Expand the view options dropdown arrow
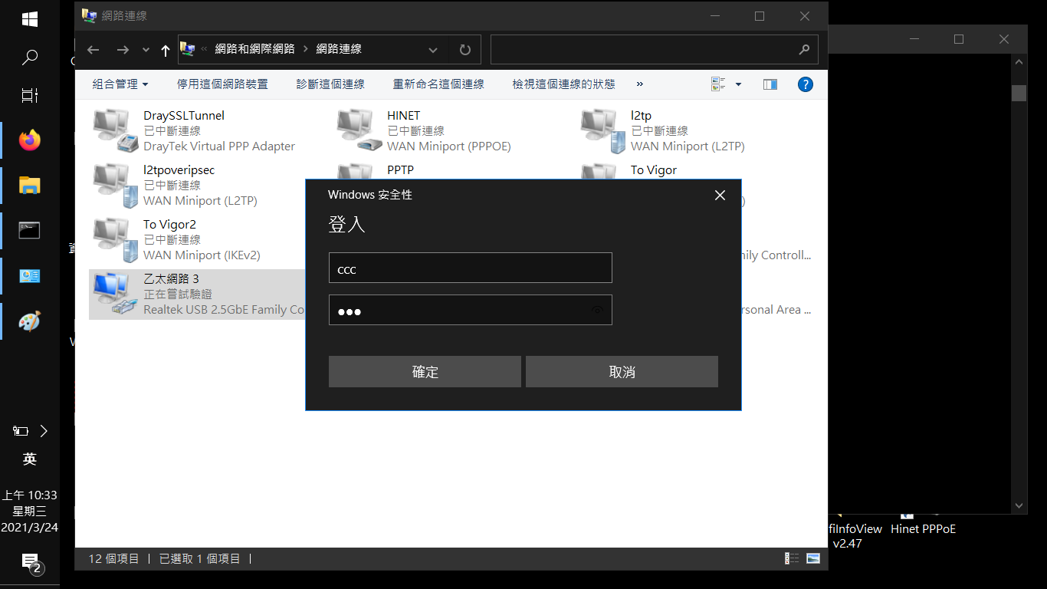Viewport: 1047px width, 589px height. point(739,84)
